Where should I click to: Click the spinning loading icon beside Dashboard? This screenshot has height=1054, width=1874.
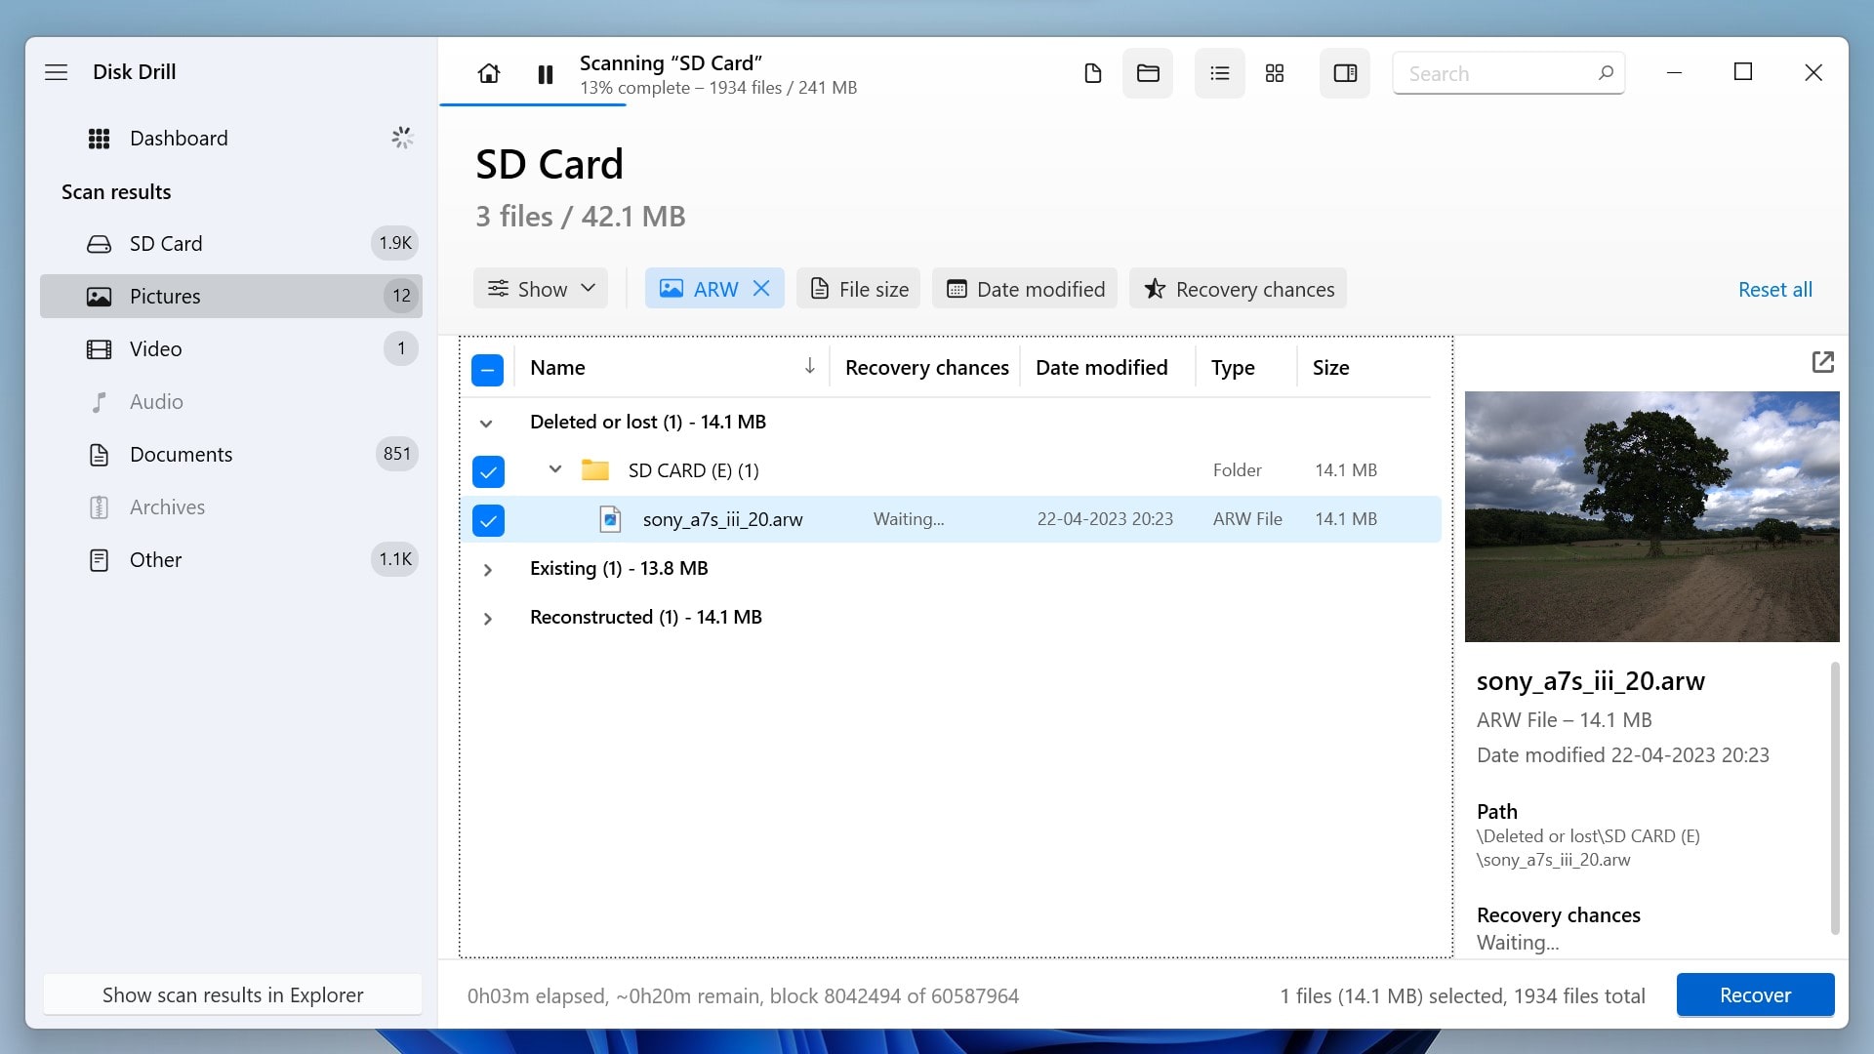(x=402, y=138)
